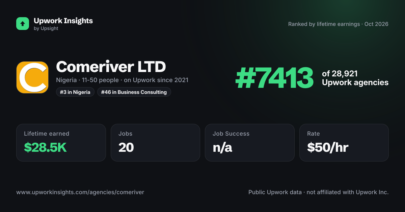Click the 'by Upsight' subtitle

(46, 29)
